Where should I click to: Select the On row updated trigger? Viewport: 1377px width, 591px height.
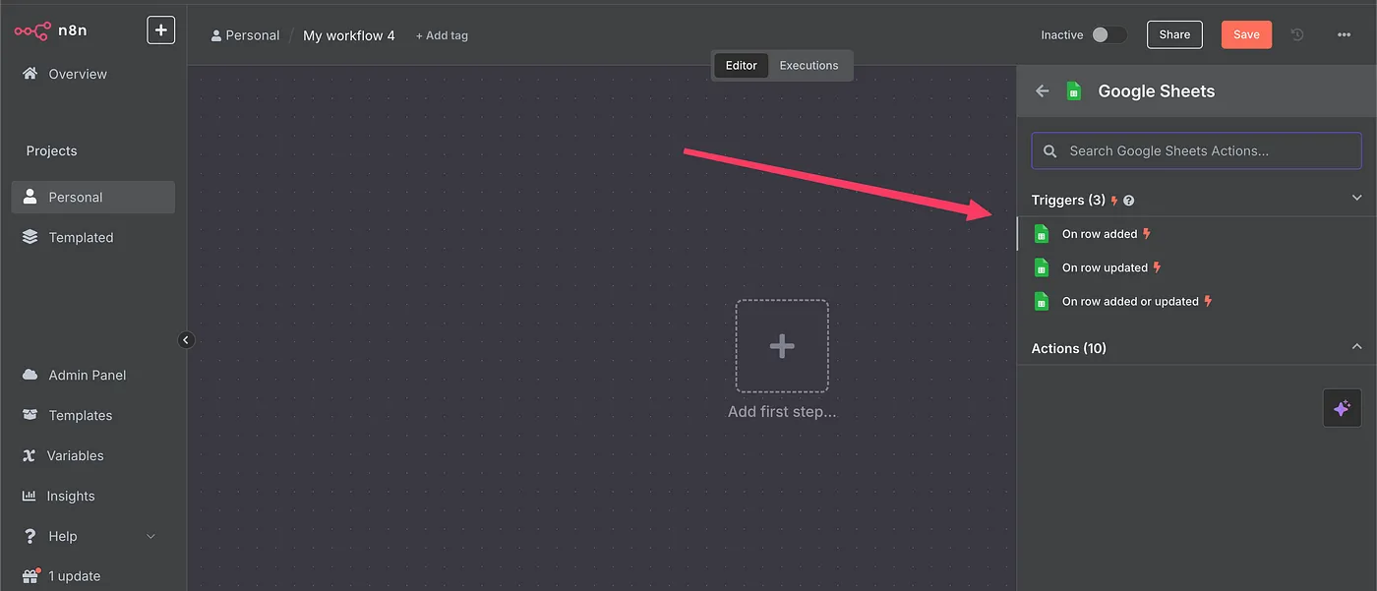[1196, 267]
